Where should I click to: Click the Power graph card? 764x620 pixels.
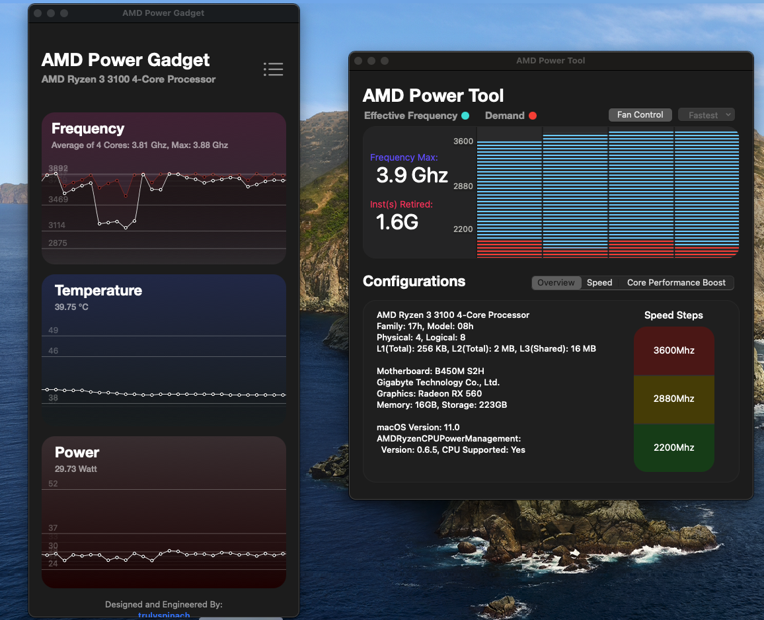(164, 512)
